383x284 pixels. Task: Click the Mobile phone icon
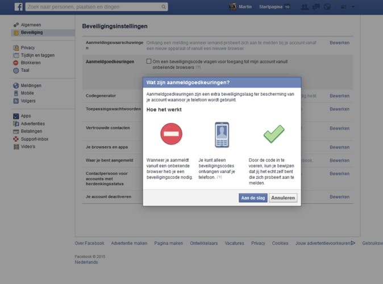pos(16,93)
